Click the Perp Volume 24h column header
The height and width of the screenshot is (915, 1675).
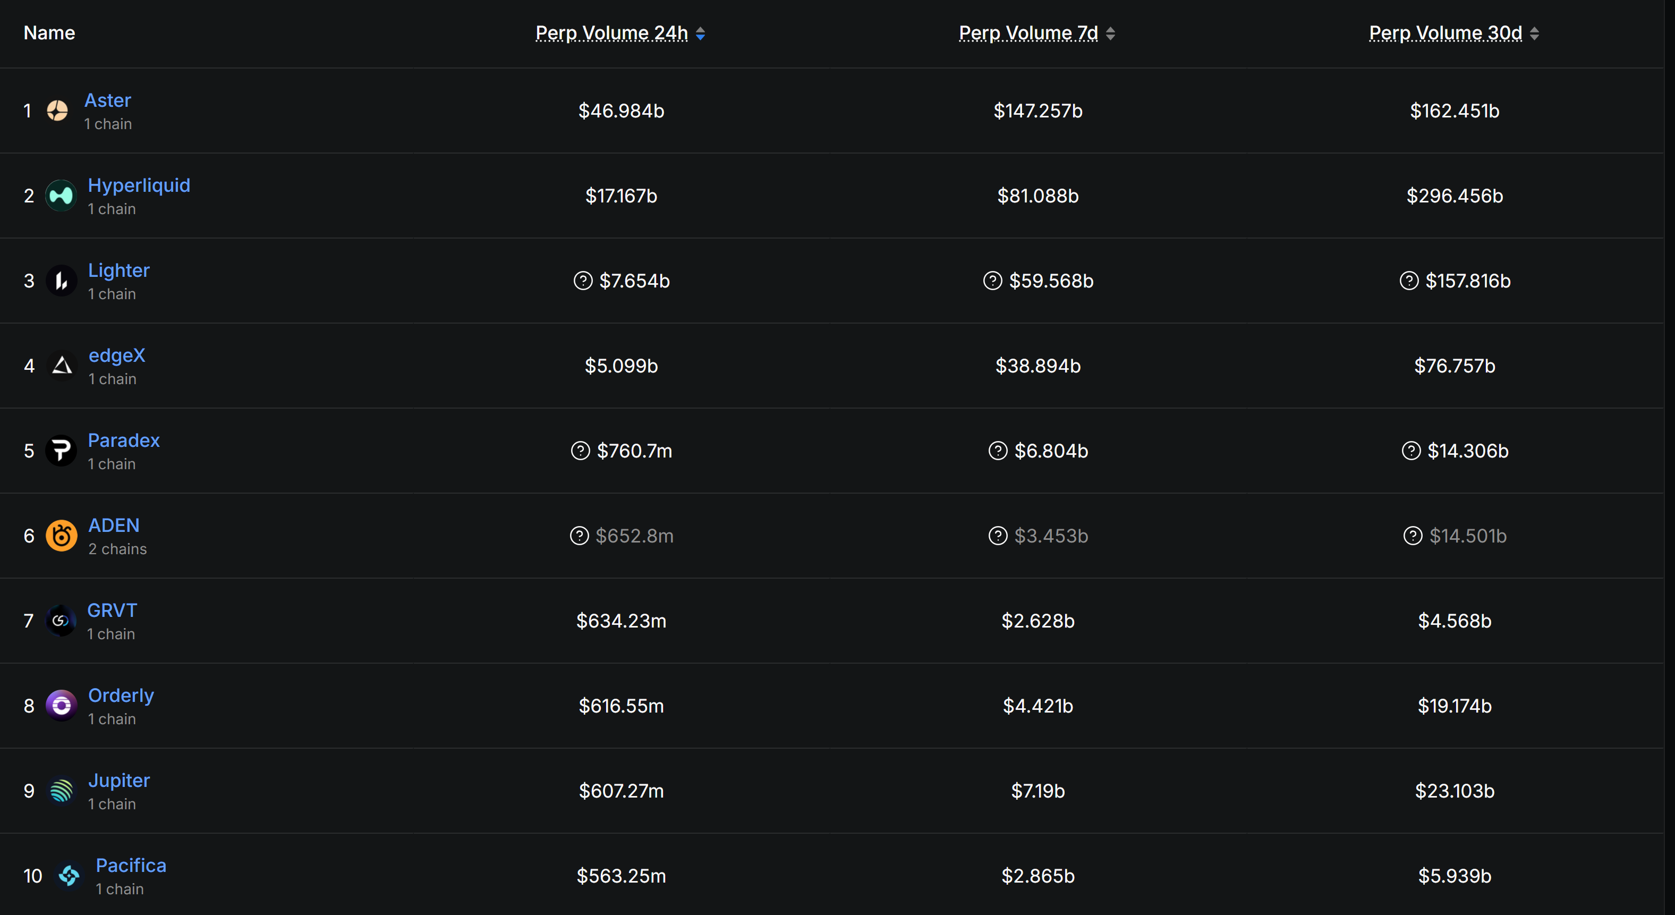tap(611, 33)
